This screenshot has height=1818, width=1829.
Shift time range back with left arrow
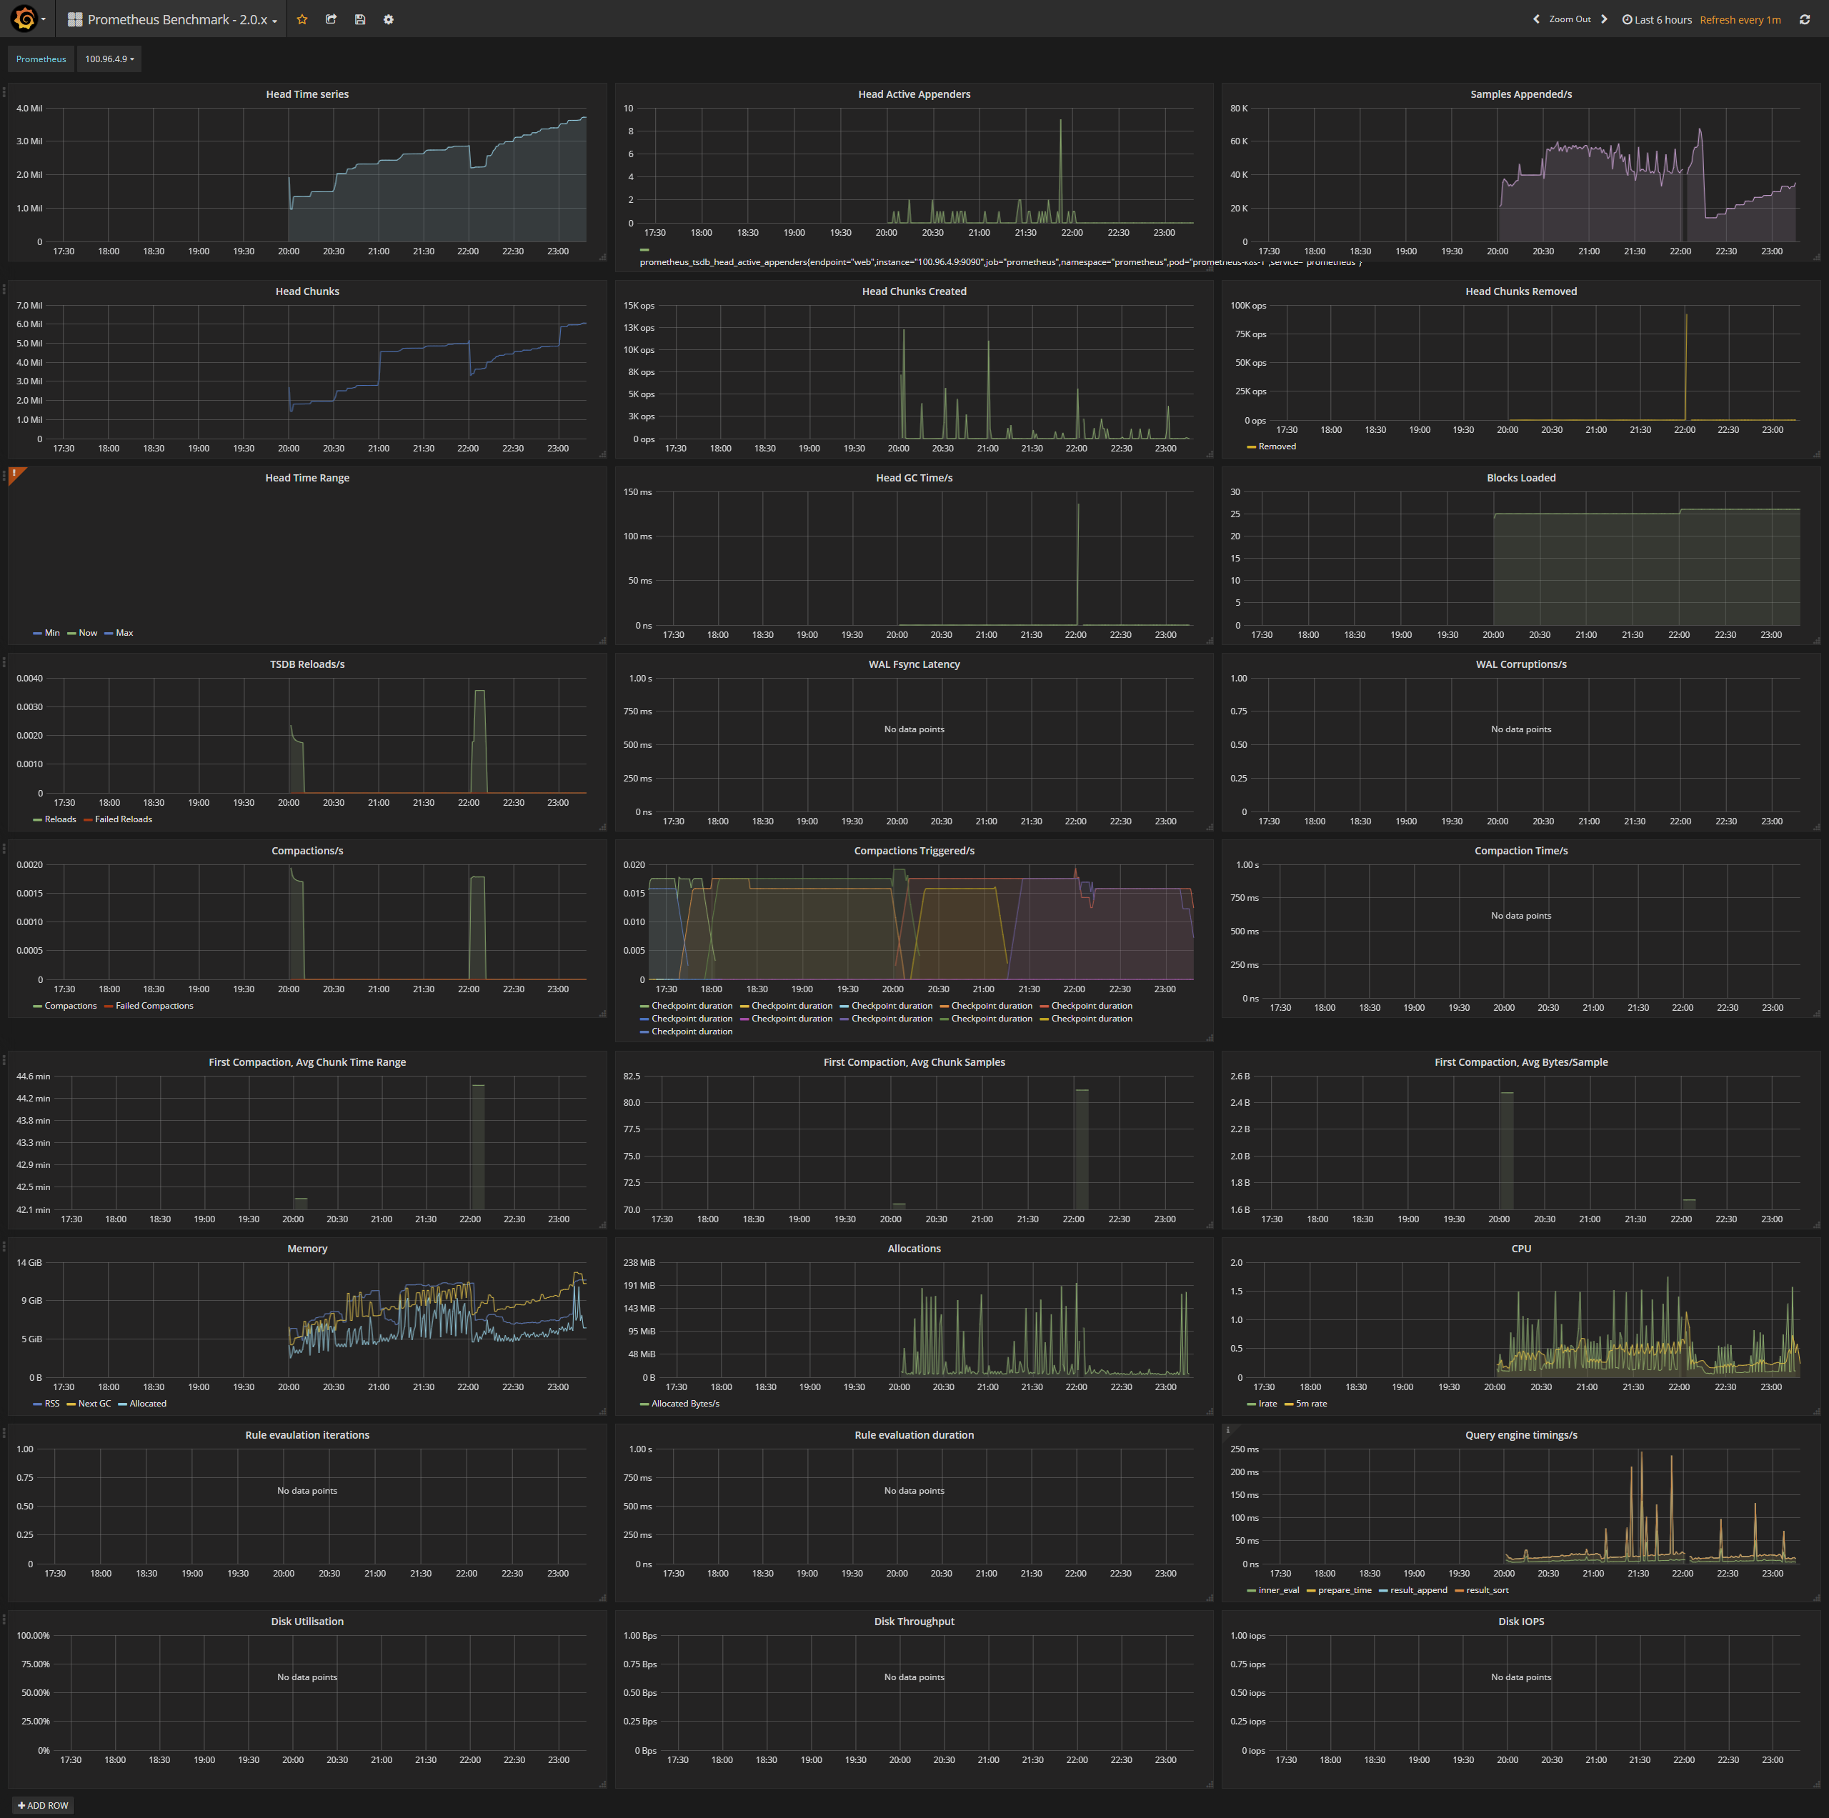(1535, 19)
